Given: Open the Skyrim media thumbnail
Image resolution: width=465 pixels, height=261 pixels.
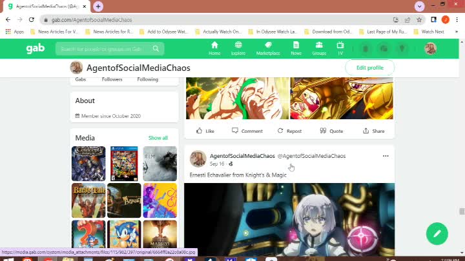Looking at the screenshot, I should (160, 164).
